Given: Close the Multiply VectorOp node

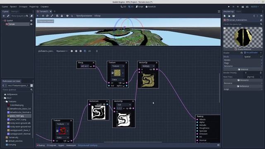Looking at the screenshot, I should [157, 62].
